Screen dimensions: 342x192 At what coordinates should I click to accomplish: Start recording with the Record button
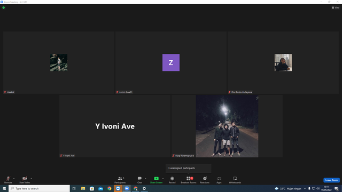[x=172, y=180]
